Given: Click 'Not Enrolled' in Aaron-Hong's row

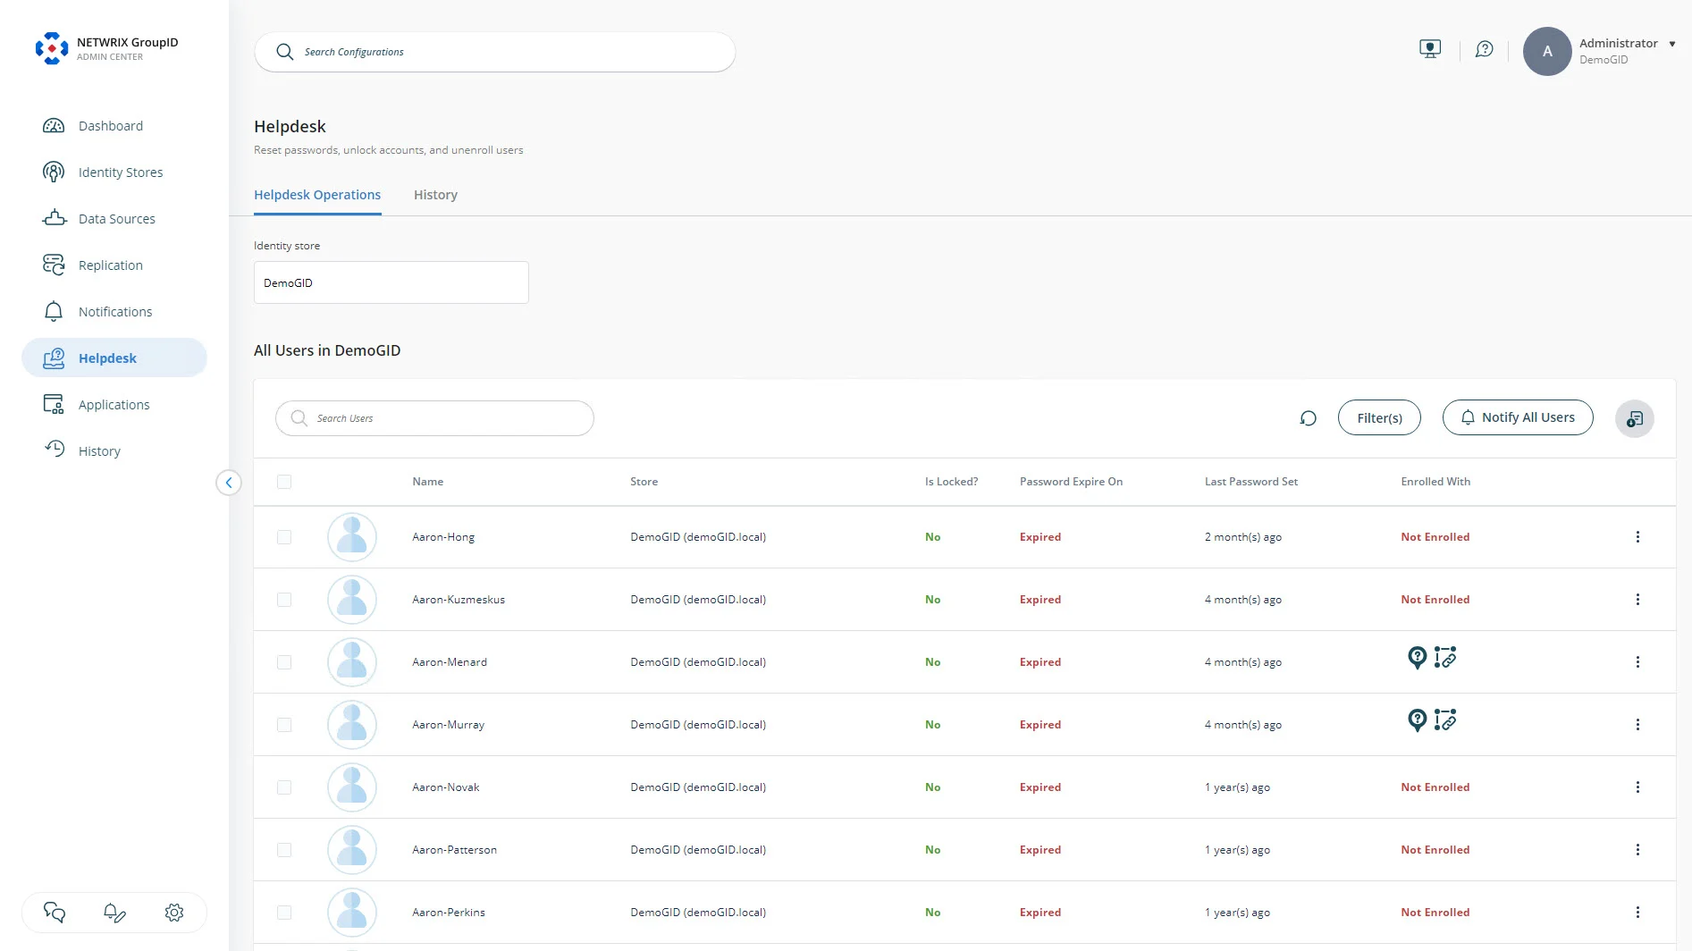Looking at the screenshot, I should click(1435, 537).
